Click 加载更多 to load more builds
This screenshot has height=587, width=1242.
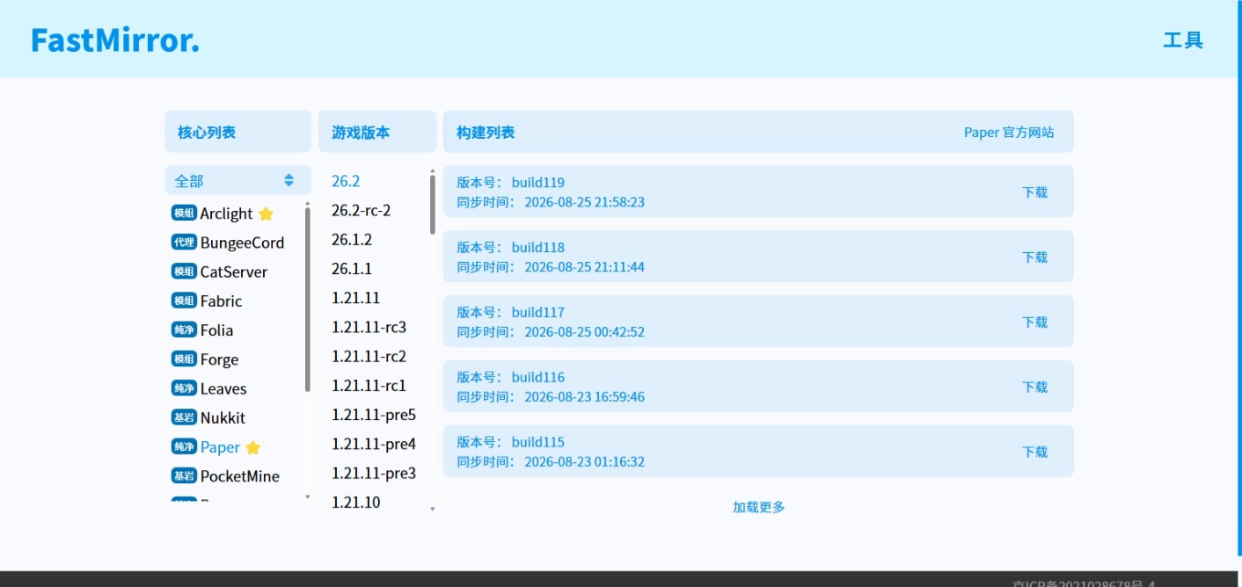[758, 507]
